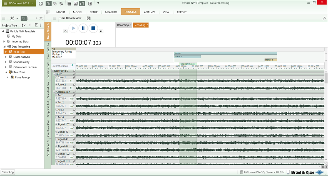Viewport: 328px width, 187px height.
Task: Select the Recording-6 tab
Action: 124,25
